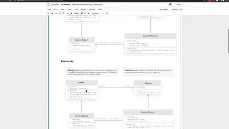This screenshot has height=129, width=229.
Task: Open the Edit menu
Action: (56, 9)
